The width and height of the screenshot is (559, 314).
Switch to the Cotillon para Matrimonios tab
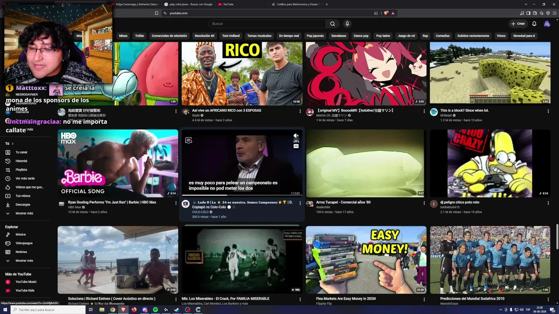click(x=296, y=4)
